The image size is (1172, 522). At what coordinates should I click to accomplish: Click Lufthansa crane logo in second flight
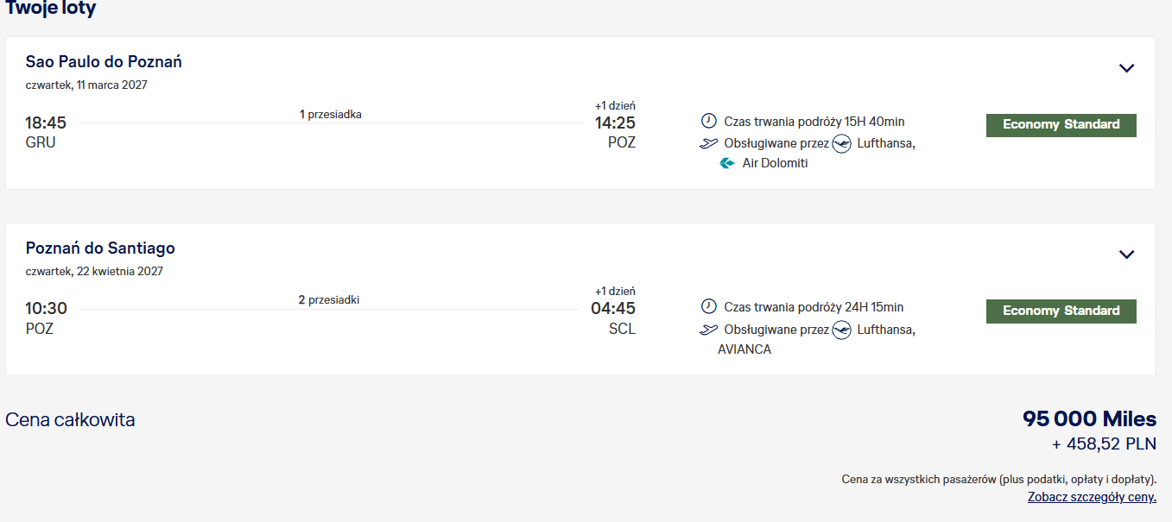click(x=841, y=330)
